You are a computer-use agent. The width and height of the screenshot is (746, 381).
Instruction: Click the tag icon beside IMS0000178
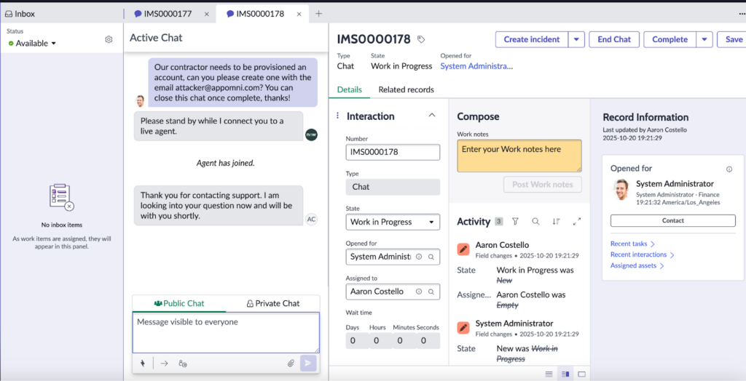[421, 40]
